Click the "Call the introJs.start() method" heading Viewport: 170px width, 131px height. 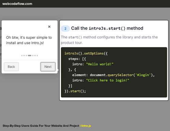pos(107,28)
